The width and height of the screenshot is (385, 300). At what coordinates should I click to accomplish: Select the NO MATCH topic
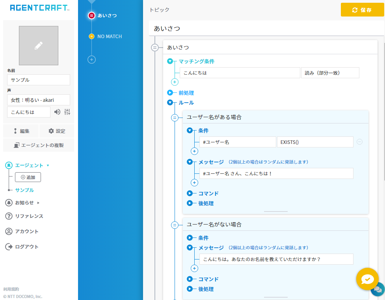[109, 37]
